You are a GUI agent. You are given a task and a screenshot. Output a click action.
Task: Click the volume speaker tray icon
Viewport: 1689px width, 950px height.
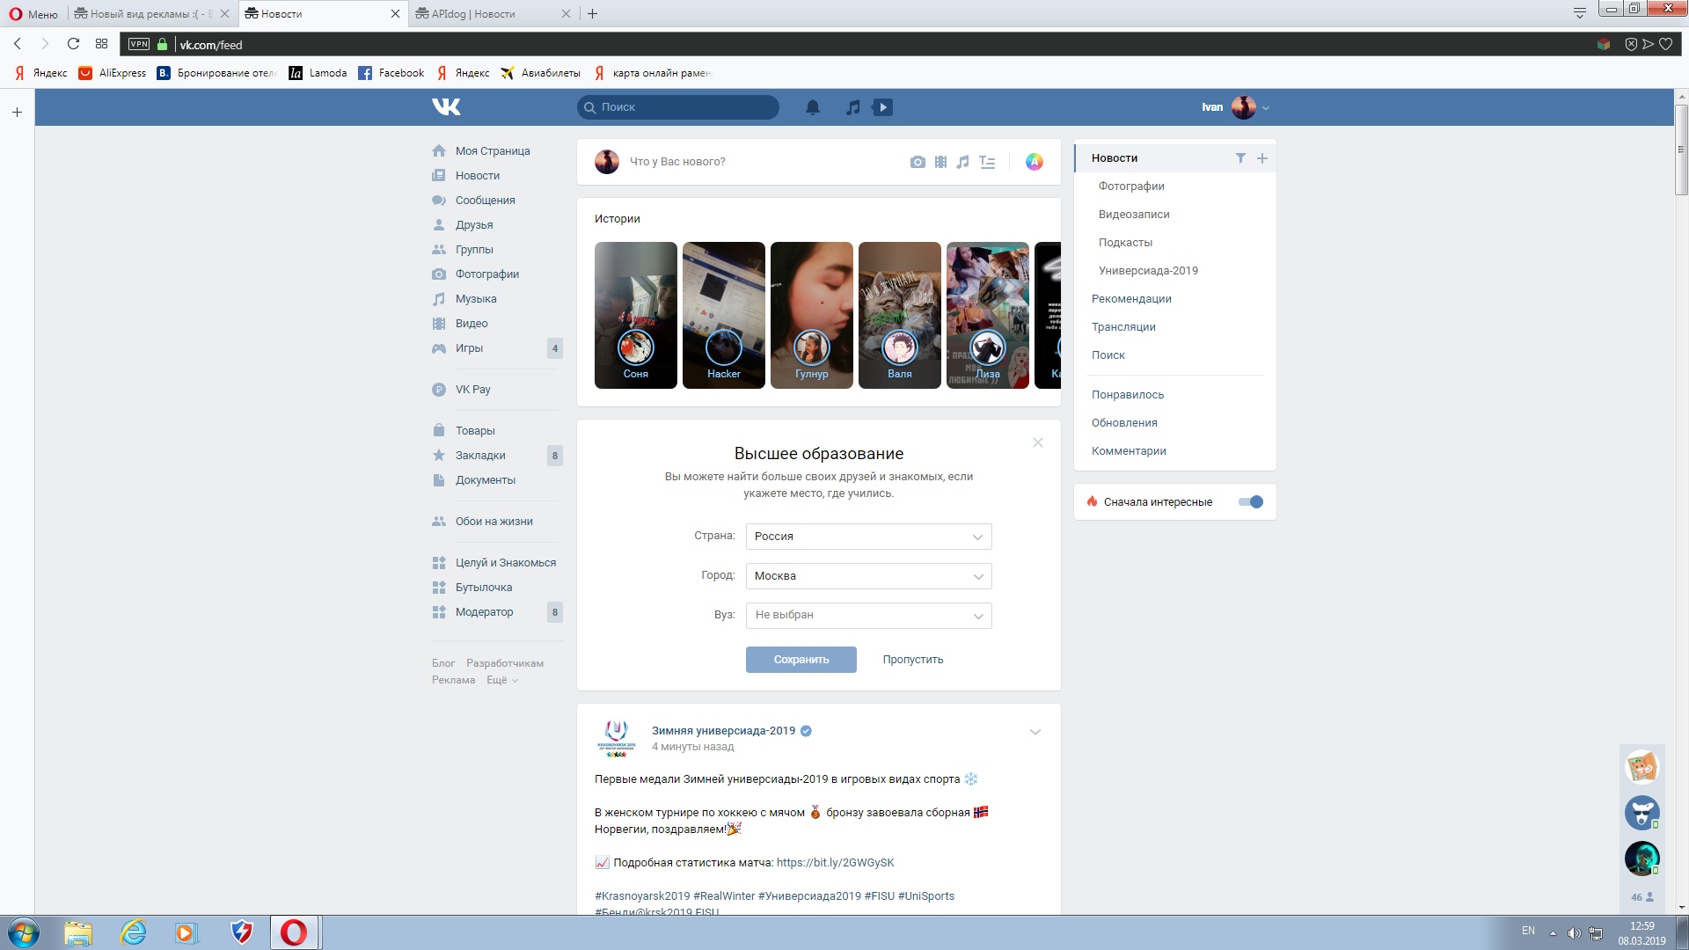click(x=1574, y=932)
